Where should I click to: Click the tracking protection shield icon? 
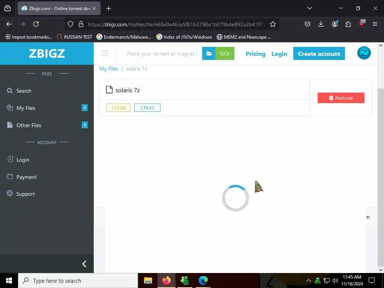tap(70, 24)
